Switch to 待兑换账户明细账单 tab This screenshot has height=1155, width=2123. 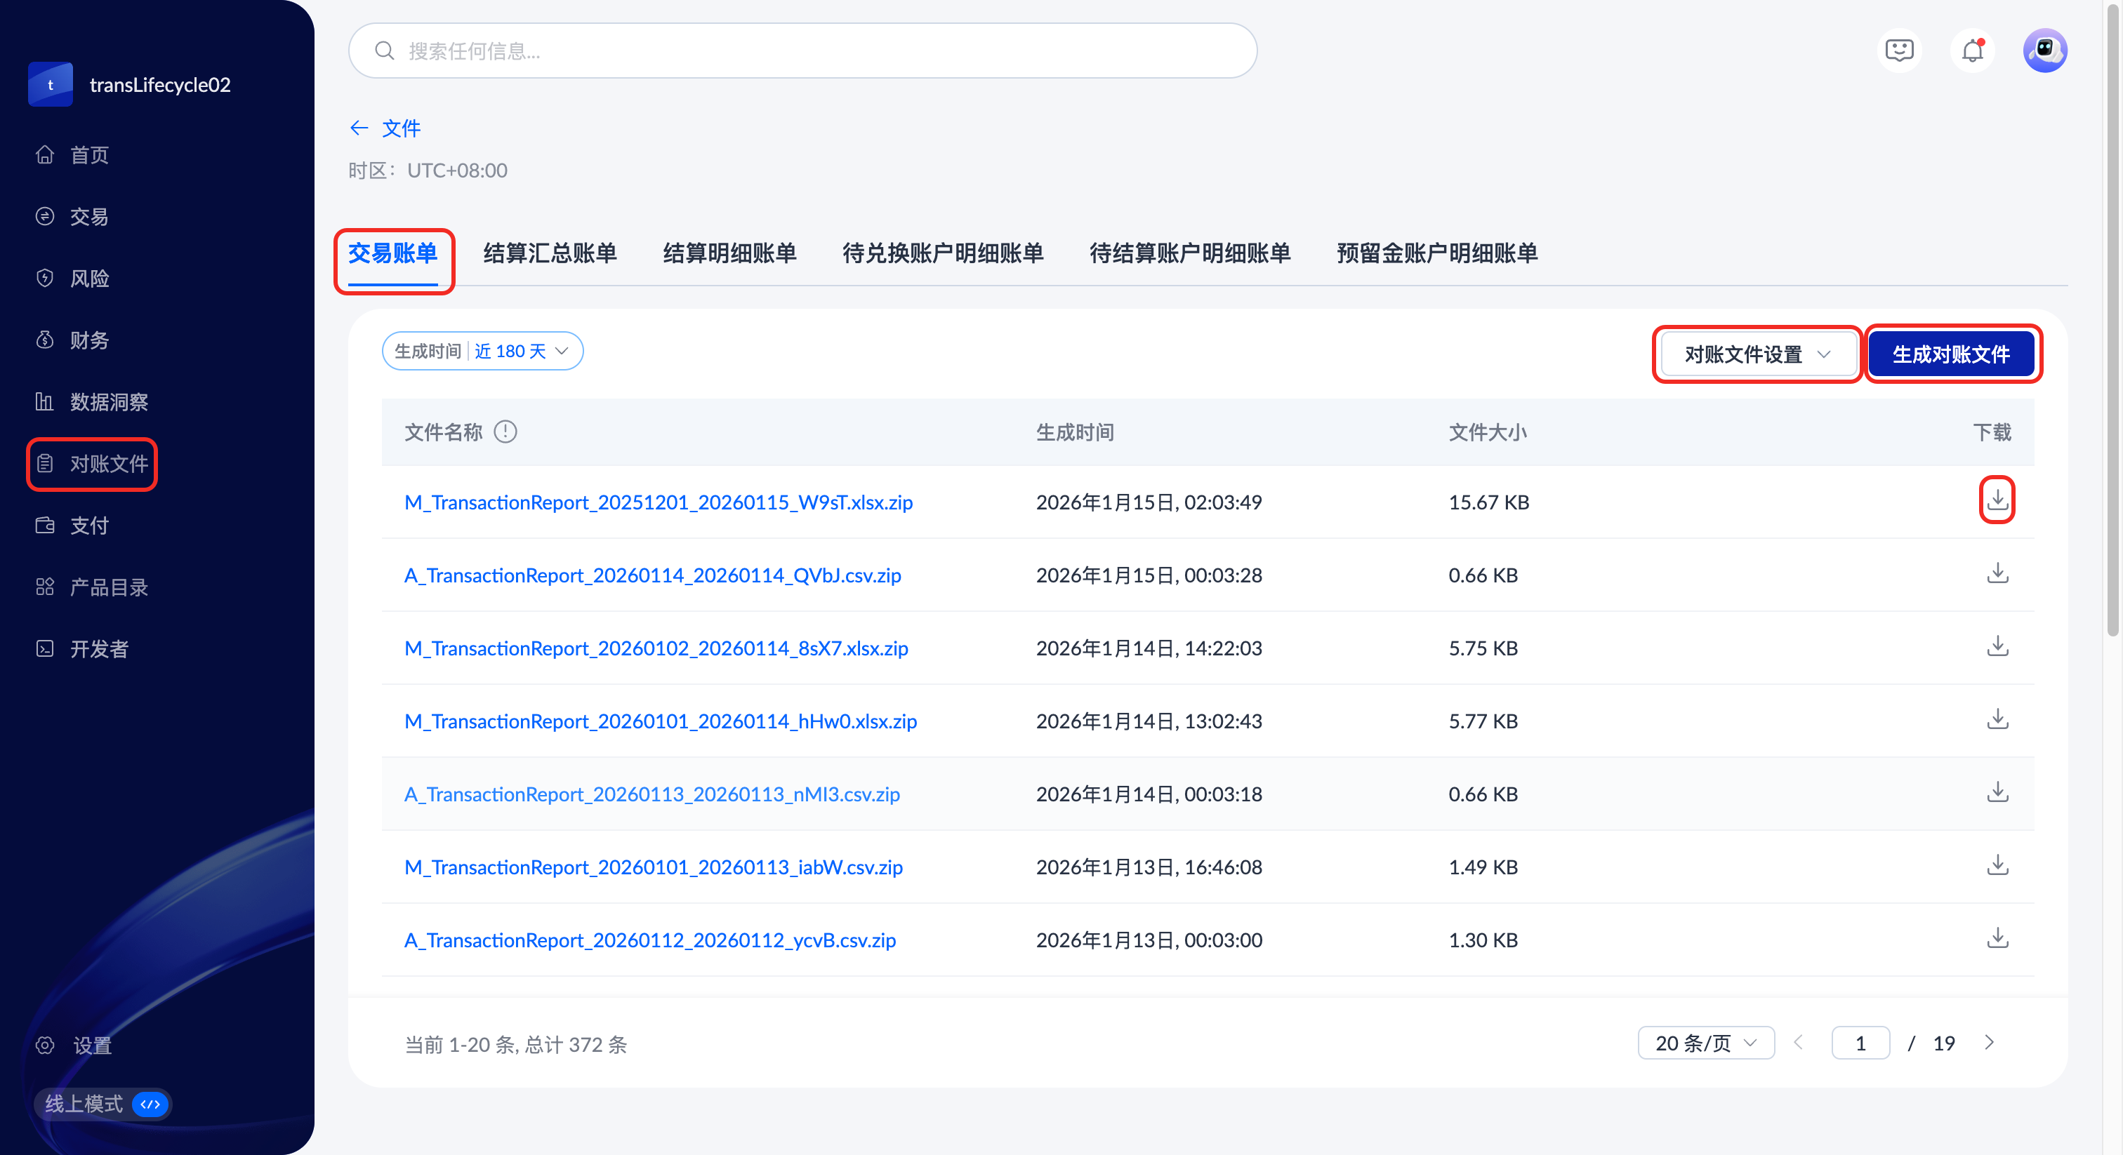[942, 253]
